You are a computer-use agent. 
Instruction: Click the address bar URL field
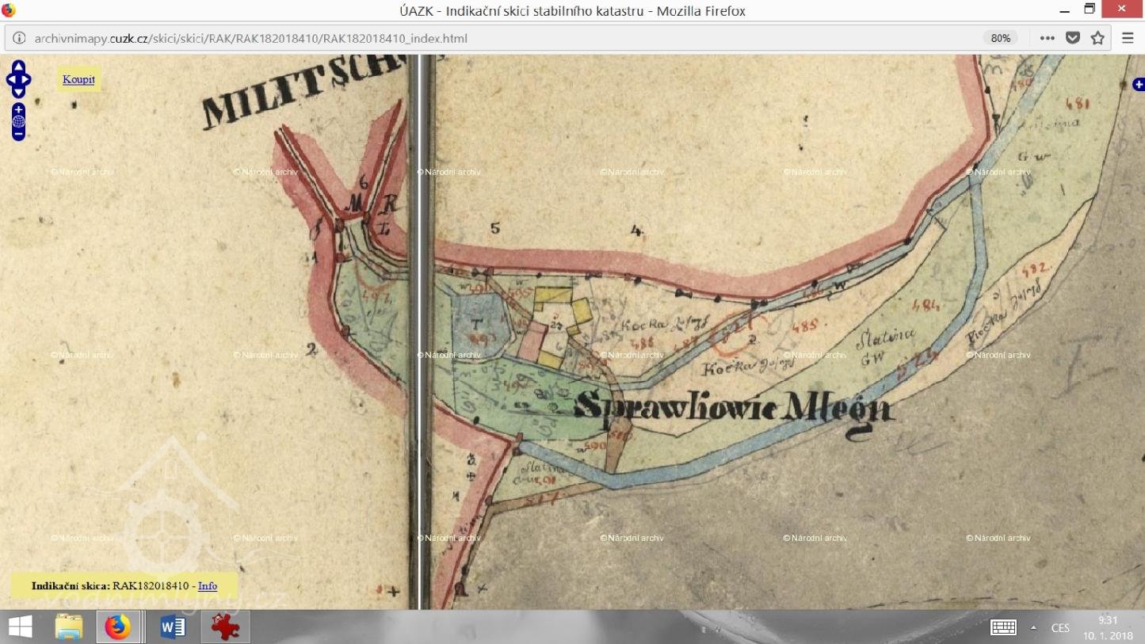[x=475, y=38]
